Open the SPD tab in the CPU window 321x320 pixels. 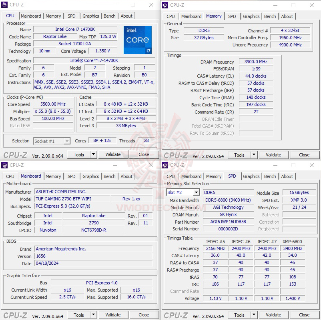pos(72,16)
